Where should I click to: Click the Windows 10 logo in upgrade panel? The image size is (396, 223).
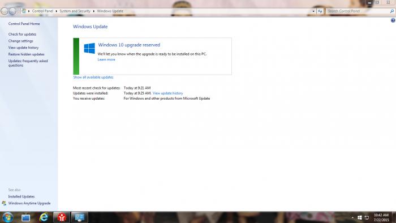click(x=89, y=48)
